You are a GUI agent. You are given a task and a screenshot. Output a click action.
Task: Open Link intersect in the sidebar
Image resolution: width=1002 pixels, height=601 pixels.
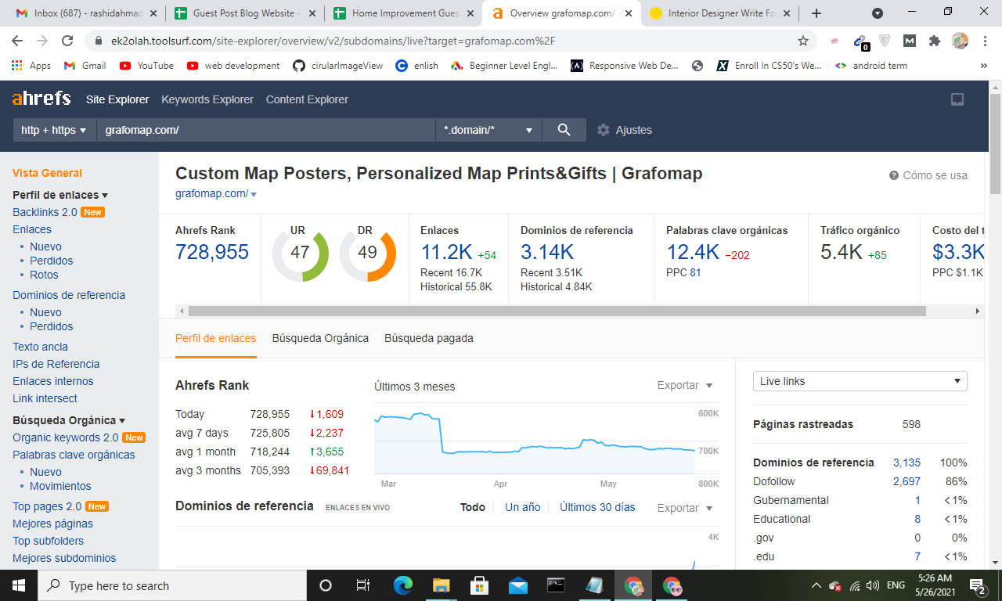(x=45, y=398)
